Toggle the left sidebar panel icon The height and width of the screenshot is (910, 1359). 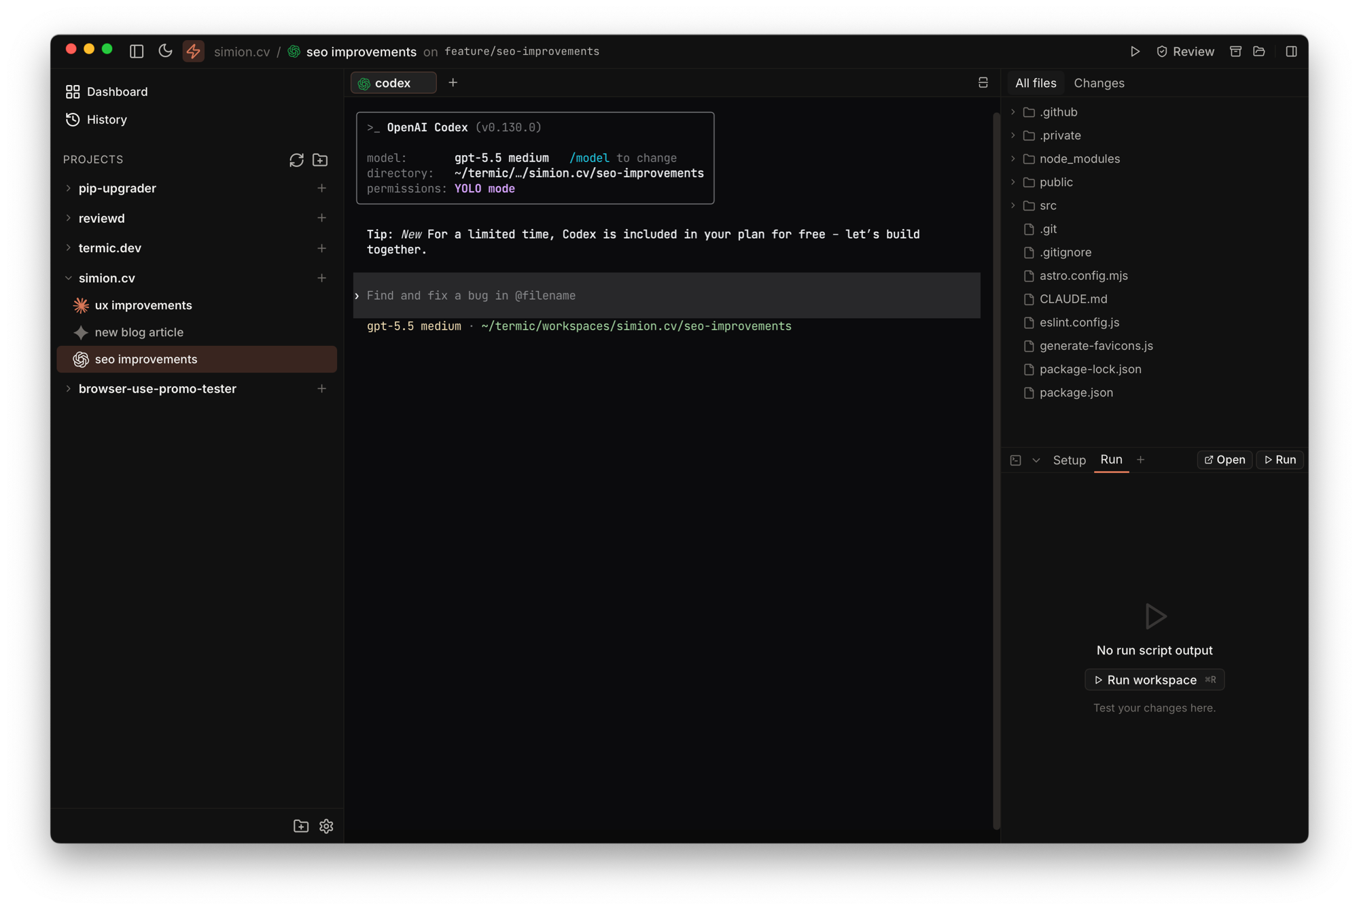coord(137,52)
